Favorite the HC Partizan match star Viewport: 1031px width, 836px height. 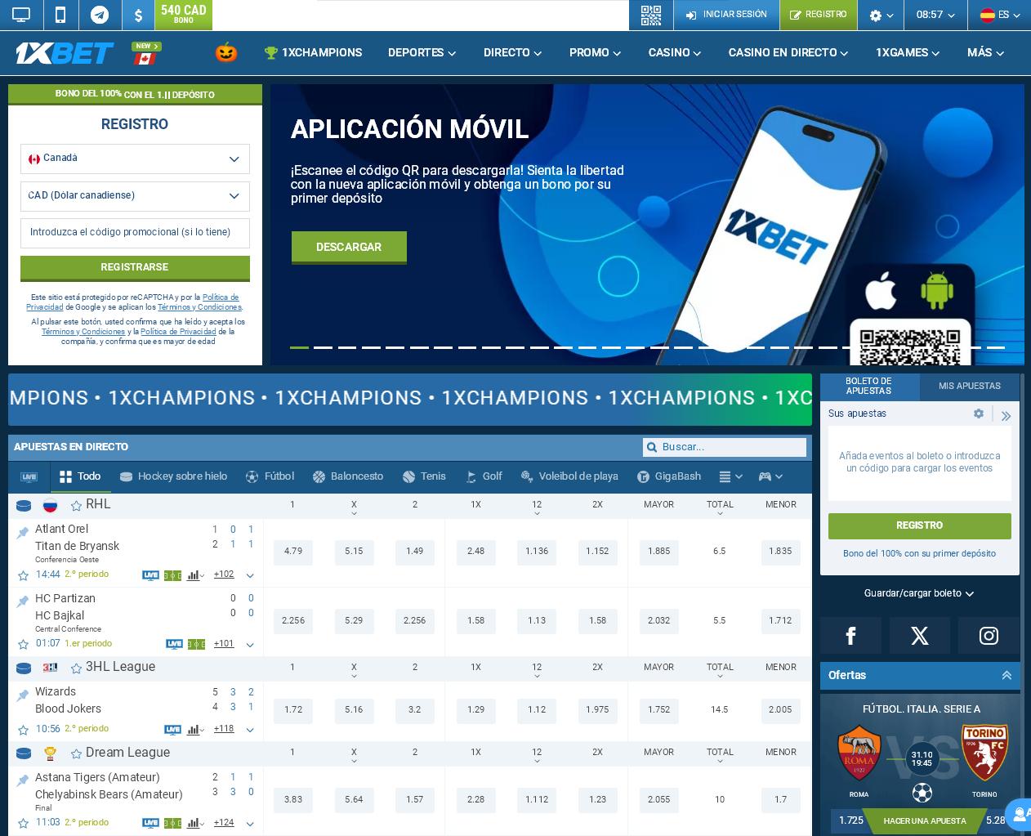[23, 644]
